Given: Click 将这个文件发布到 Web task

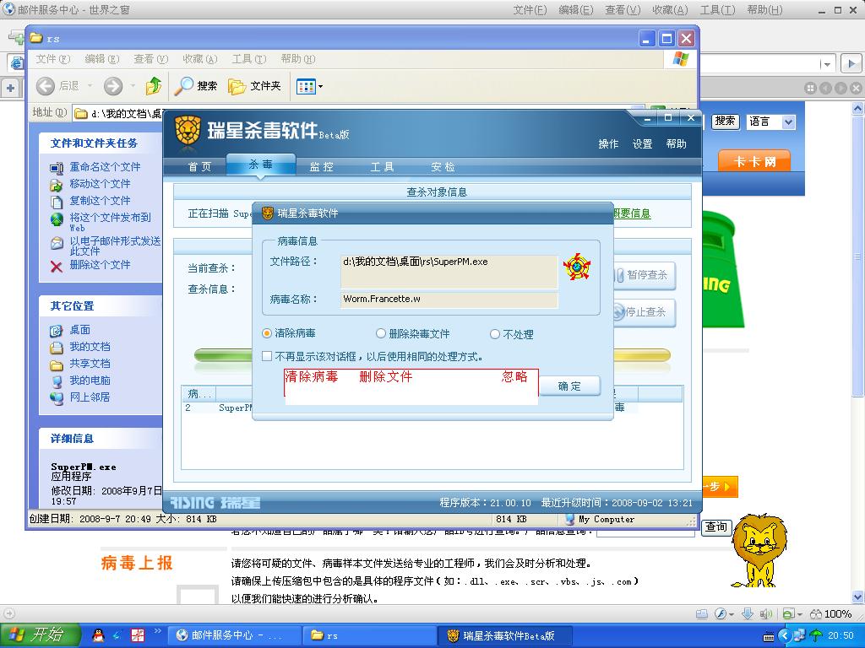Looking at the screenshot, I should (x=110, y=222).
